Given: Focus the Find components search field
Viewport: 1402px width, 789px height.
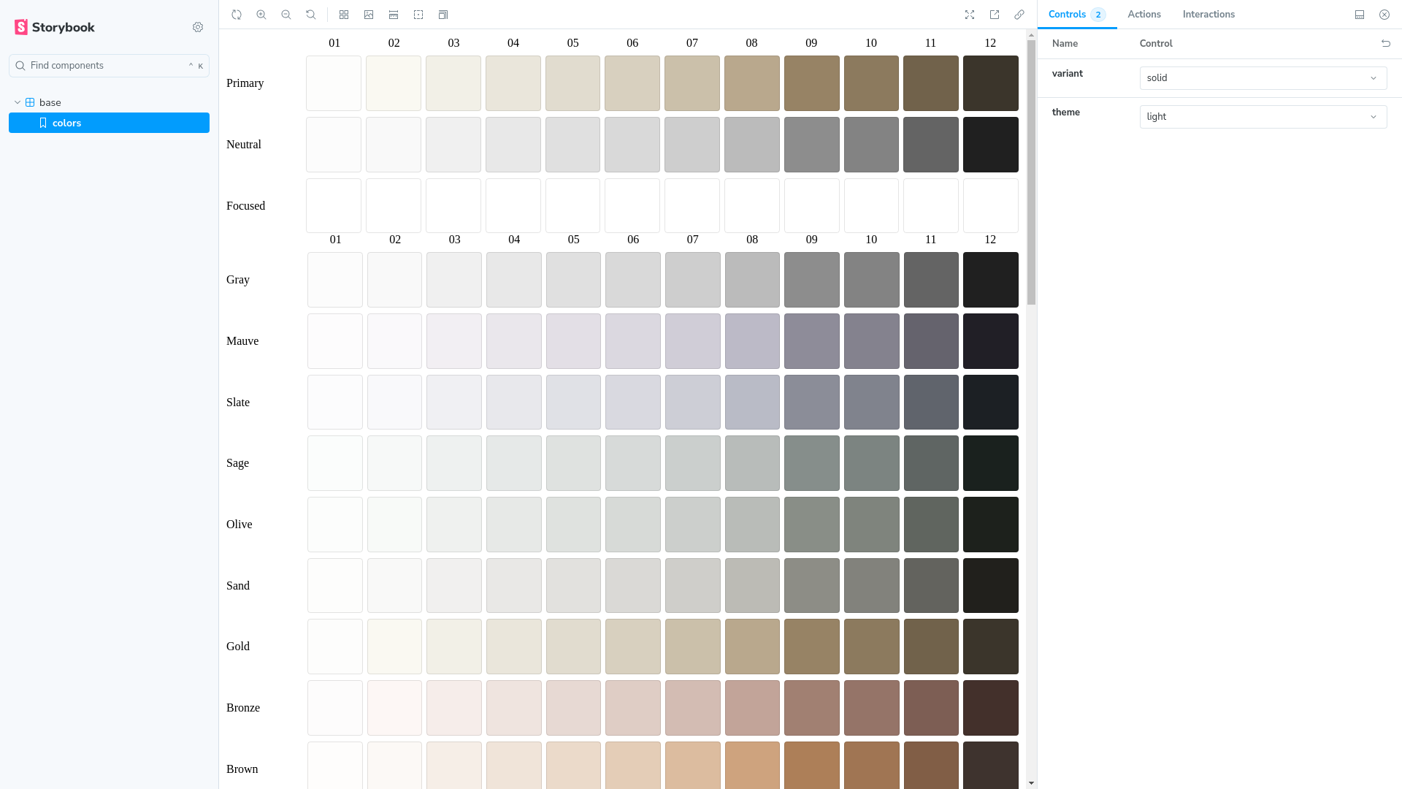Looking at the screenshot, I should tap(109, 66).
